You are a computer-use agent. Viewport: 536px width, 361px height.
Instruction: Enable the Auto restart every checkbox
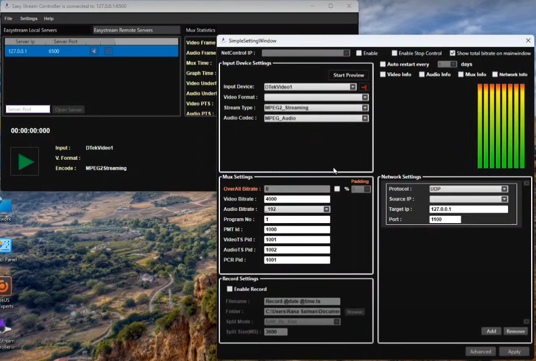(x=383, y=64)
